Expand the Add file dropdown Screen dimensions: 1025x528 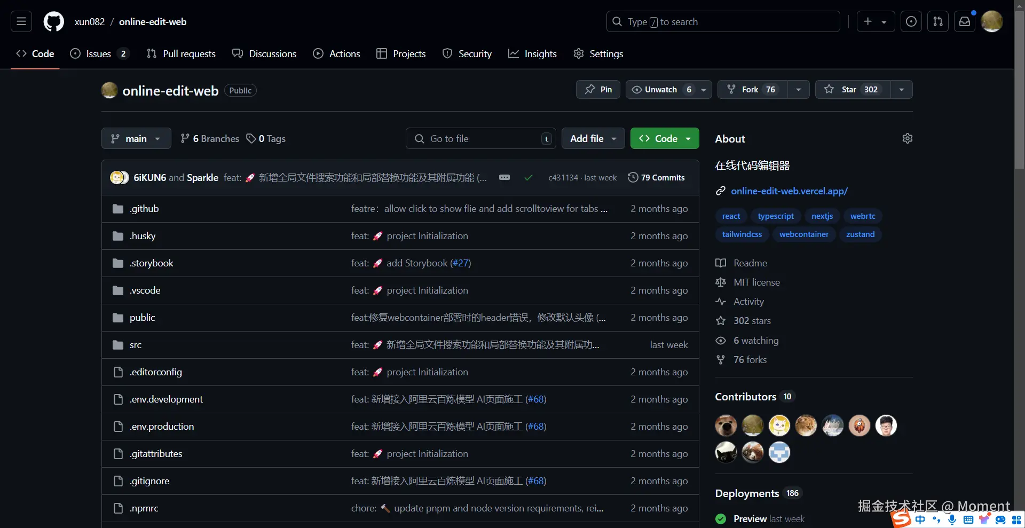[x=593, y=138]
